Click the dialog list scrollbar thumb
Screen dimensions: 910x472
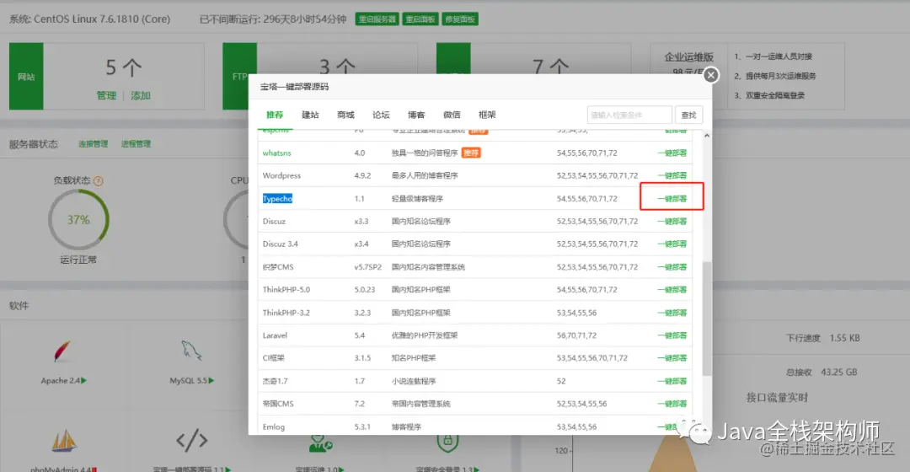[706, 318]
